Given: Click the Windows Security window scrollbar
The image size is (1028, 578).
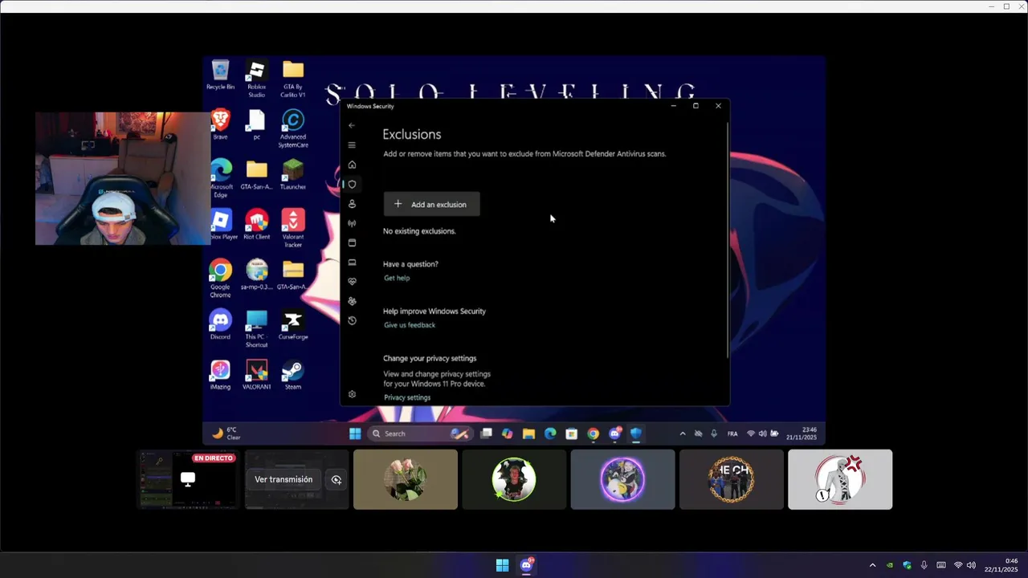Looking at the screenshot, I should pos(728,241).
